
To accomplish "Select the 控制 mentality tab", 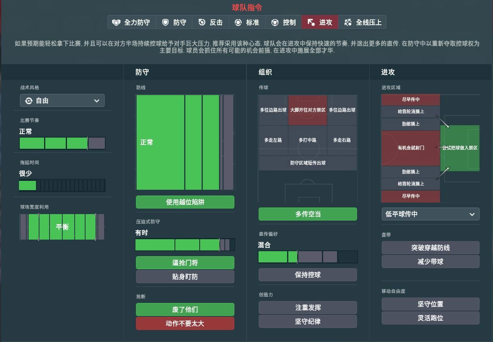I will point(284,22).
